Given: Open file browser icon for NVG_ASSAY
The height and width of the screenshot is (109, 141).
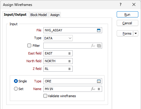Looking at the screenshot, I should [99, 30].
